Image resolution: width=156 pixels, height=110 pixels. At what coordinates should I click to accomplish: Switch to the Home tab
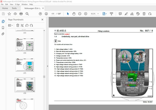5,8
